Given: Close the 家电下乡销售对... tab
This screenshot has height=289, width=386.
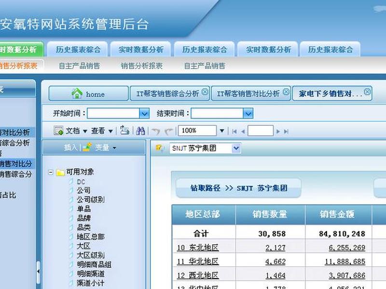Looking at the screenshot, I should 367,92.
